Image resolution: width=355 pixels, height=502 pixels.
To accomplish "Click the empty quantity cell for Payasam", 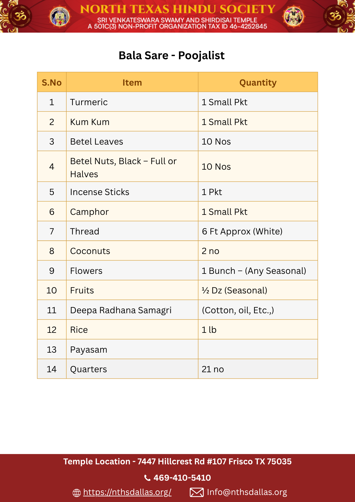I will click(x=258, y=349).
